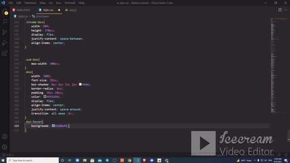Open File Explorer from the taskbar
Image resolution: width=290 pixels, height=163 pixels.
tap(85, 160)
